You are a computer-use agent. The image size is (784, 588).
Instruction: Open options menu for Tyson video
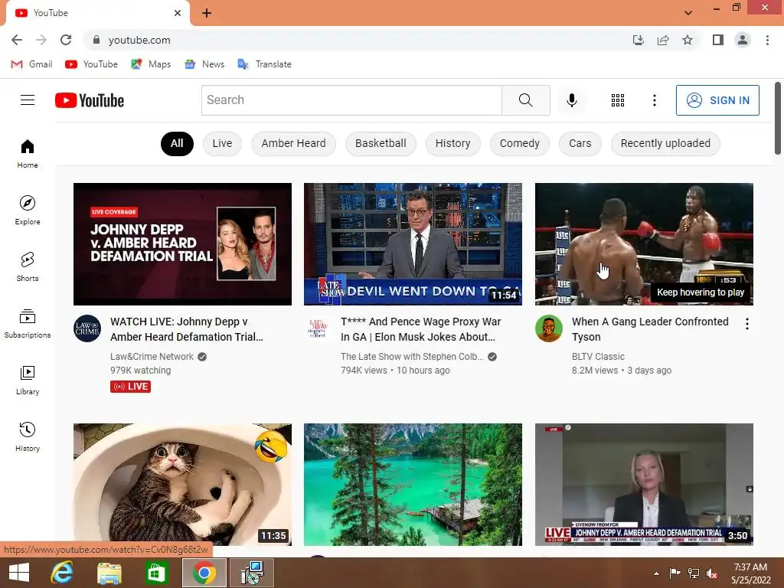point(747,324)
